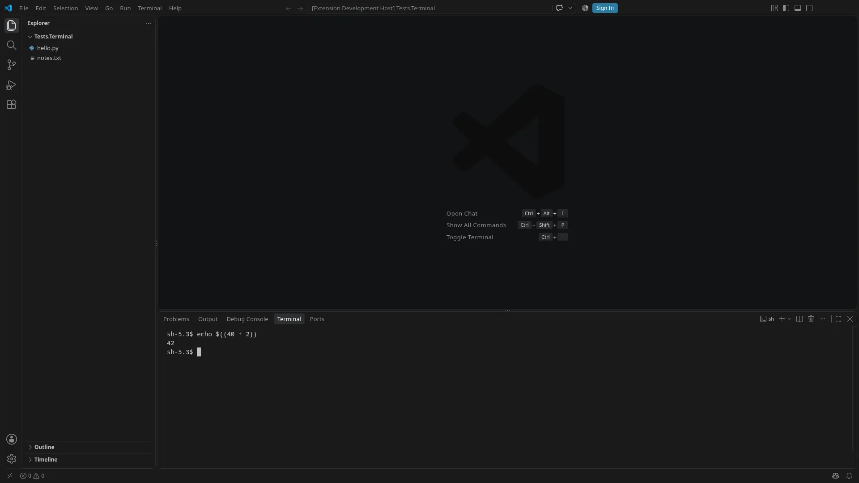Image resolution: width=859 pixels, height=483 pixels.
Task: Click the remote window icon in status bar
Action: (10, 476)
